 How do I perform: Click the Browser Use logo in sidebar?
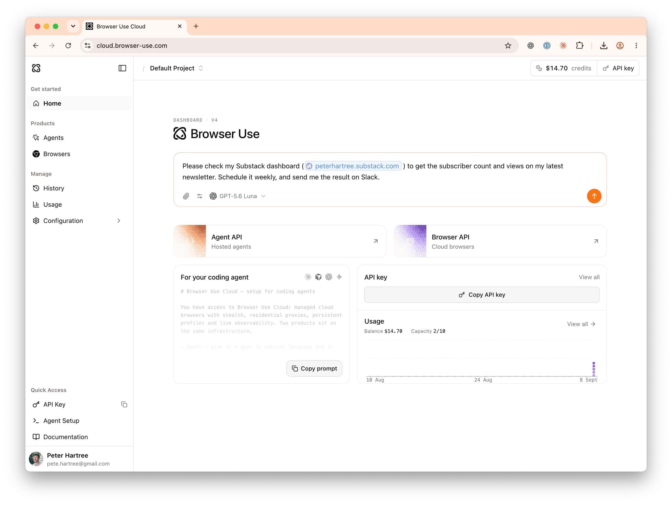coord(36,68)
